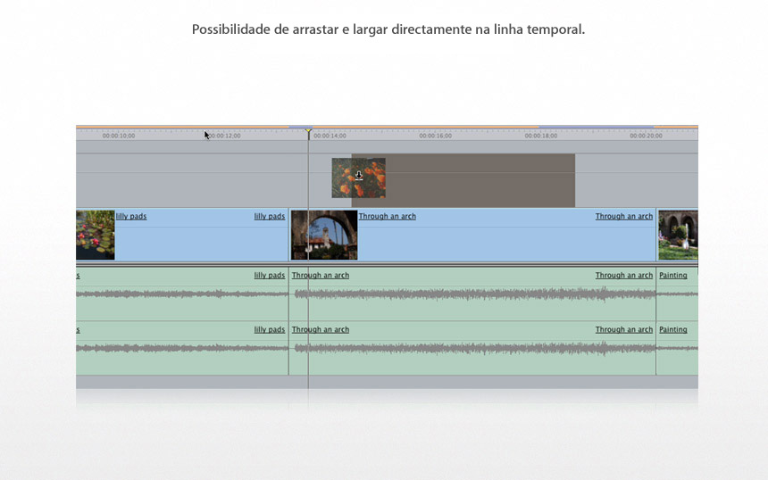Image resolution: width=768 pixels, height=480 pixels.
Task: Click the 00:00:20;00 mark on the ruler
Action: (646, 136)
